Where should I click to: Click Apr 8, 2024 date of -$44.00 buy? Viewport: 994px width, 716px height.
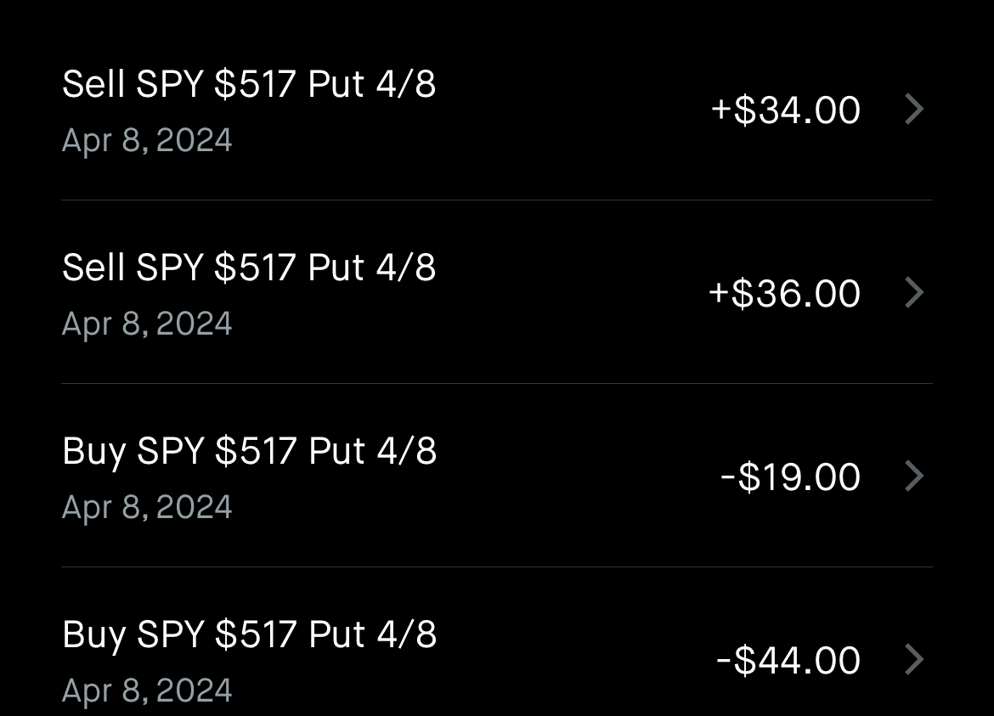click(147, 690)
